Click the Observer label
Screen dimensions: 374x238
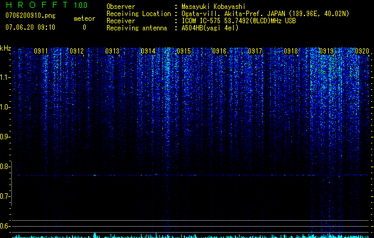[121, 7]
